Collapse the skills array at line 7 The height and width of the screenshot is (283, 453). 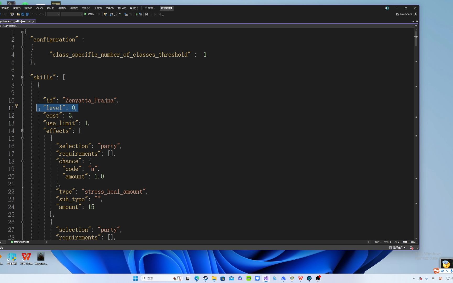pos(22,77)
